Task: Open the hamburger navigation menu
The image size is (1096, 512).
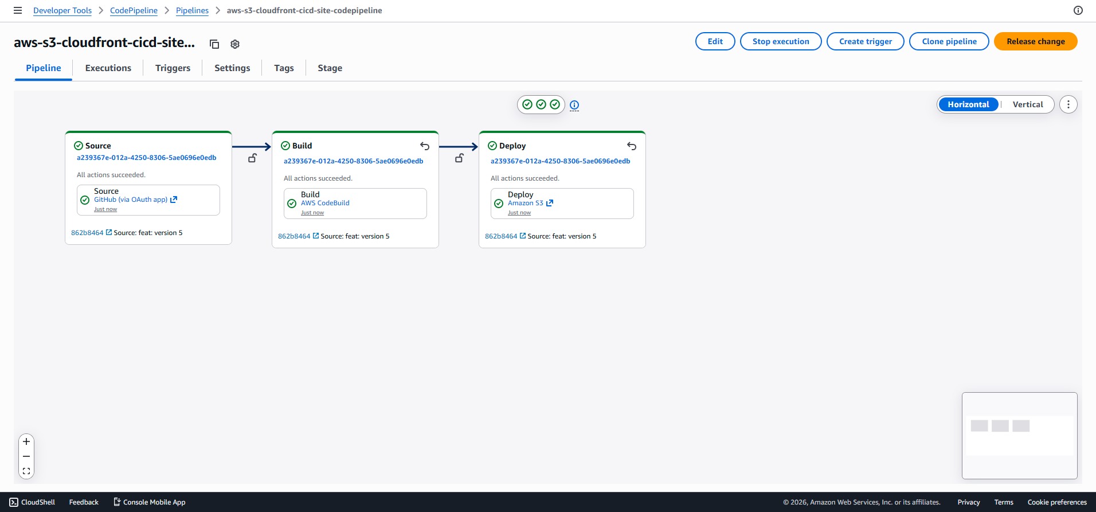Action: pyautogui.click(x=18, y=10)
